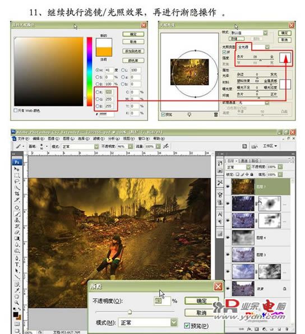Viewport: 305px width, 334px height.
Task: Open the Tool Presets collapsed panel icon
Action: point(220,183)
